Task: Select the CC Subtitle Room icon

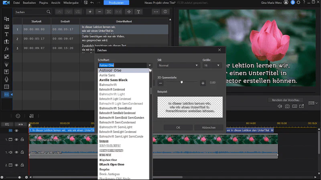Action: (6, 94)
